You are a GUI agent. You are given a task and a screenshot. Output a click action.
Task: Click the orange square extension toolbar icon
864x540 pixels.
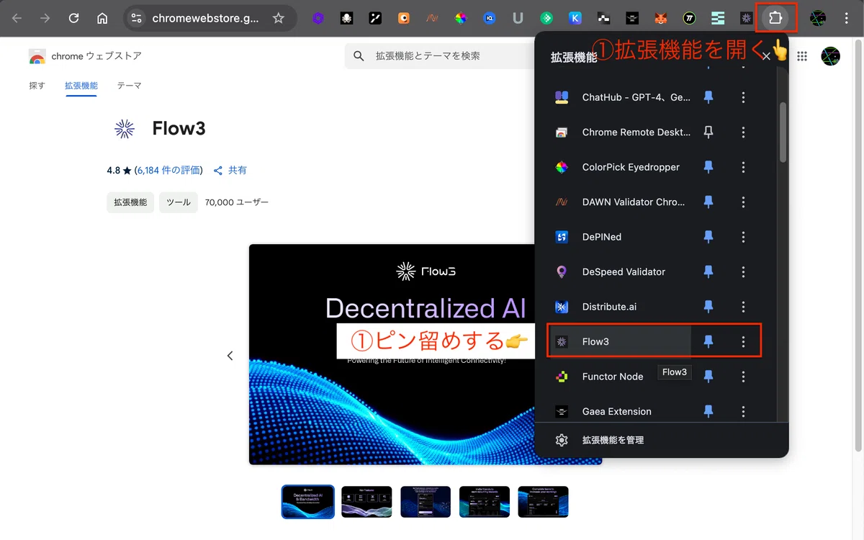404,18
